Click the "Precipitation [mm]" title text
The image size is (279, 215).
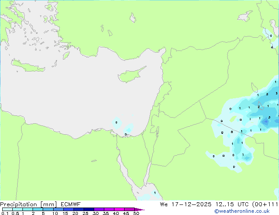pos(29,204)
